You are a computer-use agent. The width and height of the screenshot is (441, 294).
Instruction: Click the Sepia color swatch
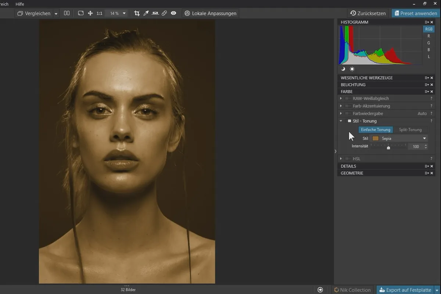376,139
